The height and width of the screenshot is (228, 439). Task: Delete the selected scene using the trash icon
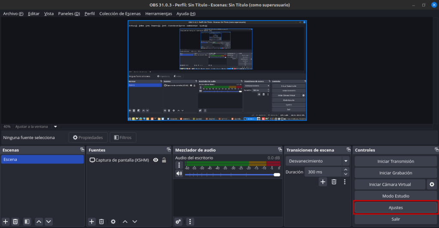coord(15,222)
